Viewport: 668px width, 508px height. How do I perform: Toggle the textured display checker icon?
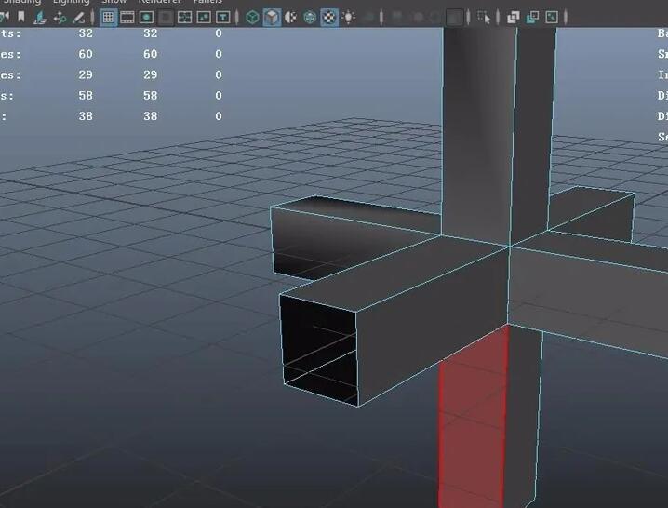pyautogui.click(x=329, y=17)
